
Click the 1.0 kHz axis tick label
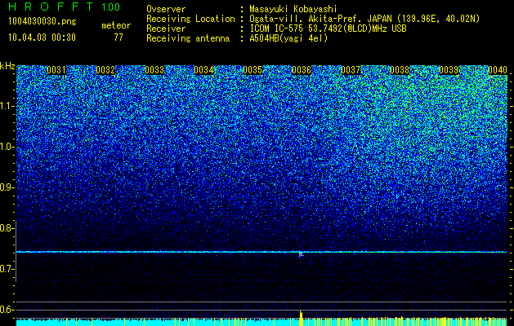6,148
